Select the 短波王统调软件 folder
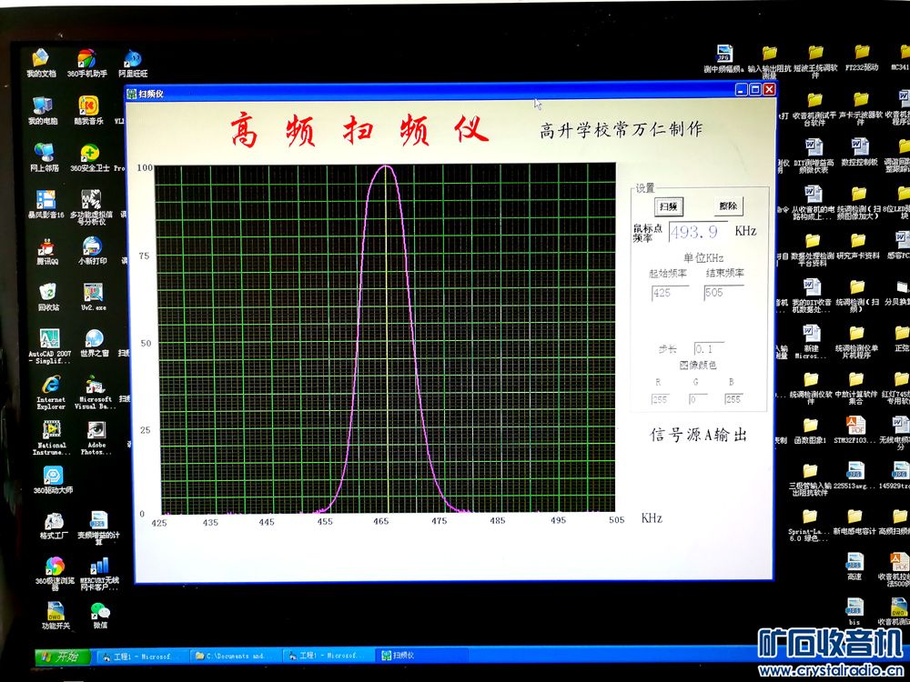 click(815, 62)
